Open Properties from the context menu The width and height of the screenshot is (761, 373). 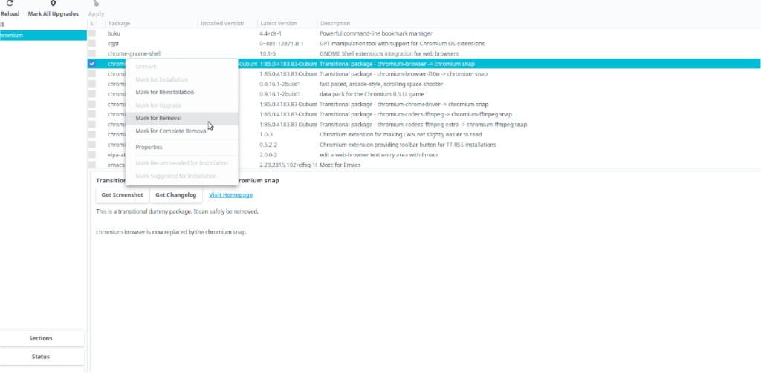pos(149,147)
